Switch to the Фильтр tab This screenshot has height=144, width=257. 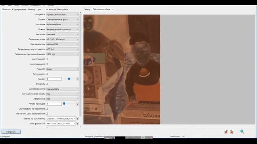click(x=31, y=10)
